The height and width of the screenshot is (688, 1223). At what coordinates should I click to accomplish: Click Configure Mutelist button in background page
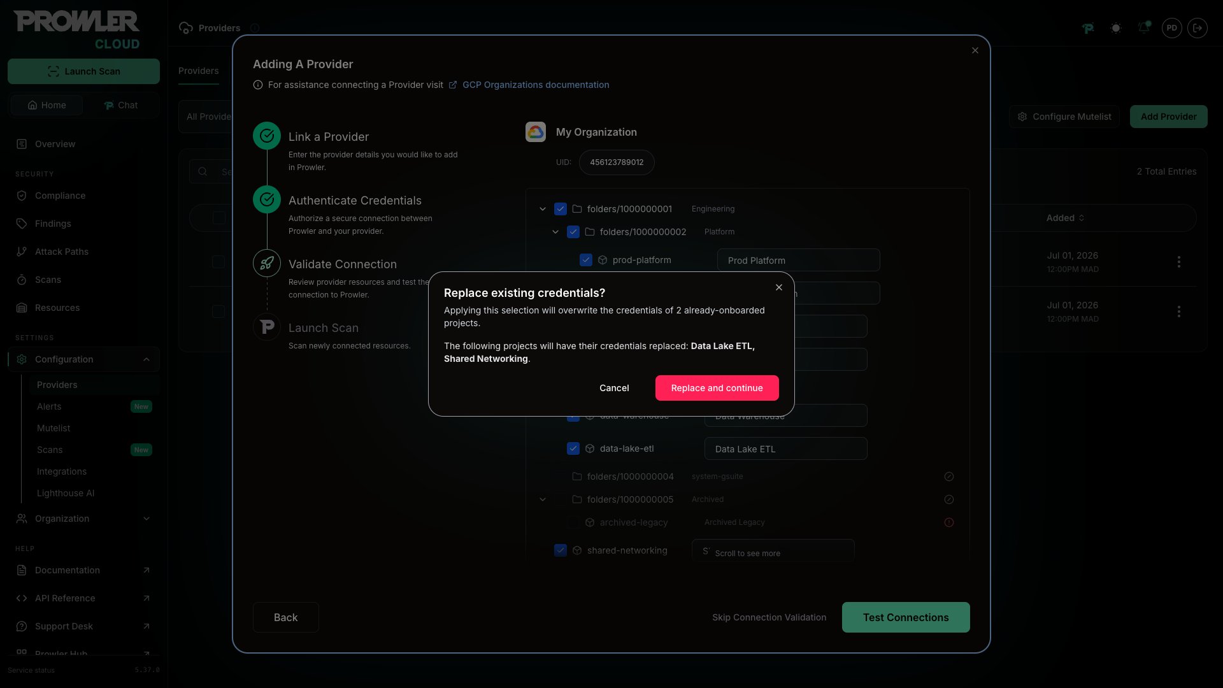pyautogui.click(x=1064, y=117)
